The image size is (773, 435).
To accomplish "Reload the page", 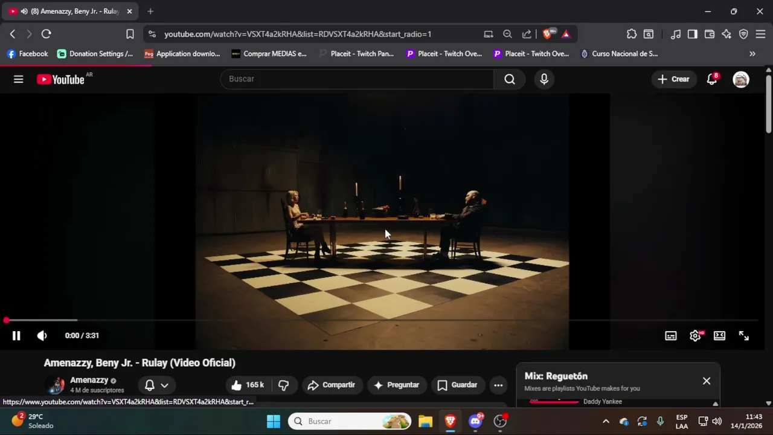I will click(x=46, y=34).
